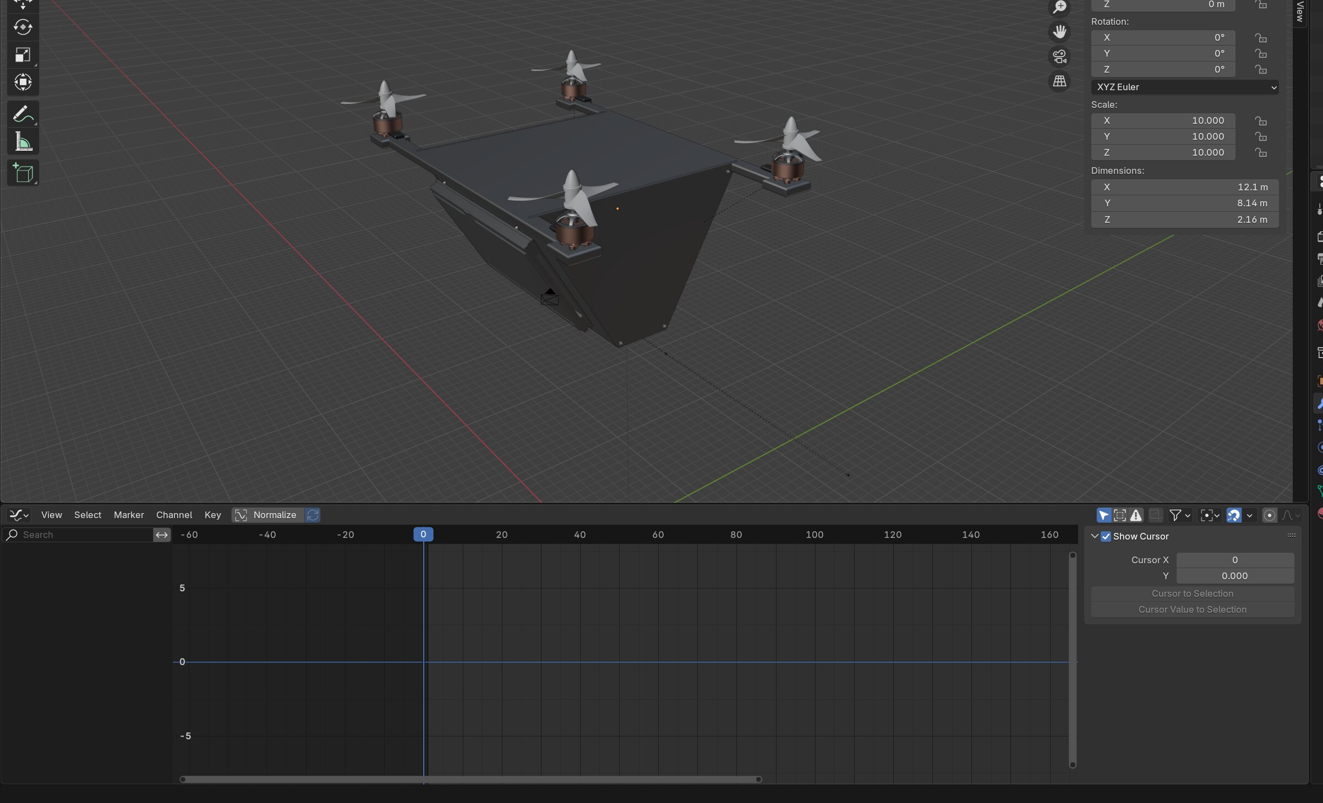Click frame number 40 on the ruler
This screenshot has width=1323, height=803.
580,535
